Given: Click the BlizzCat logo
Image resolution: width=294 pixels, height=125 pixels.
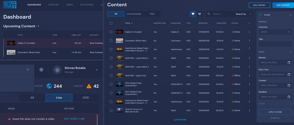Looking at the screenshot, I should click(x=10, y=5).
